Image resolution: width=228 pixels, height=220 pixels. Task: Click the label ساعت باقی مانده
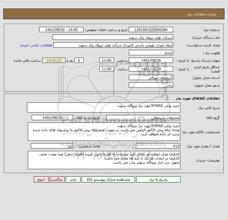[27, 61]
